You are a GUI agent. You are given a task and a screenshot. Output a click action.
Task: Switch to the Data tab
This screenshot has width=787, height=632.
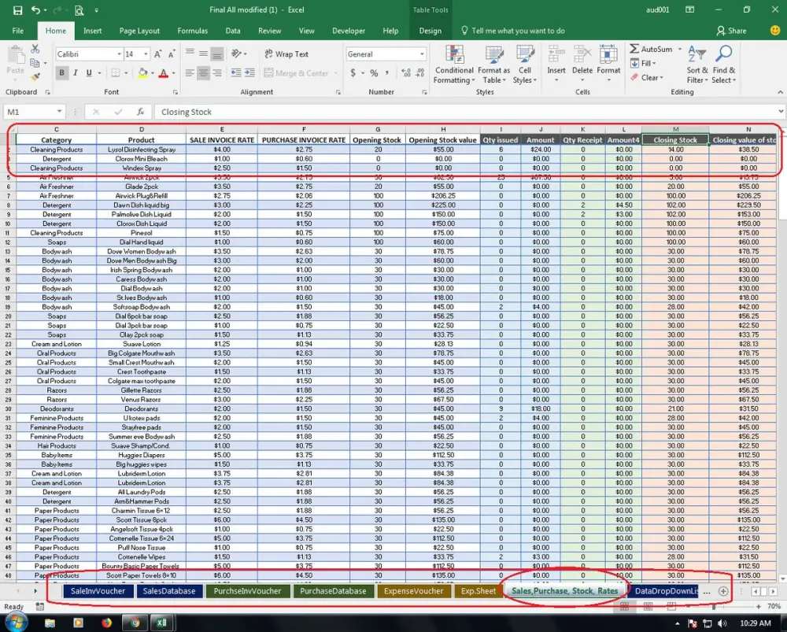[232, 31]
